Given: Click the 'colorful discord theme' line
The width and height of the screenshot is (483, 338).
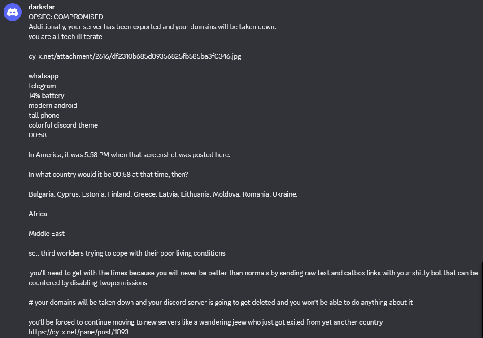Looking at the screenshot, I should [63, 125].
